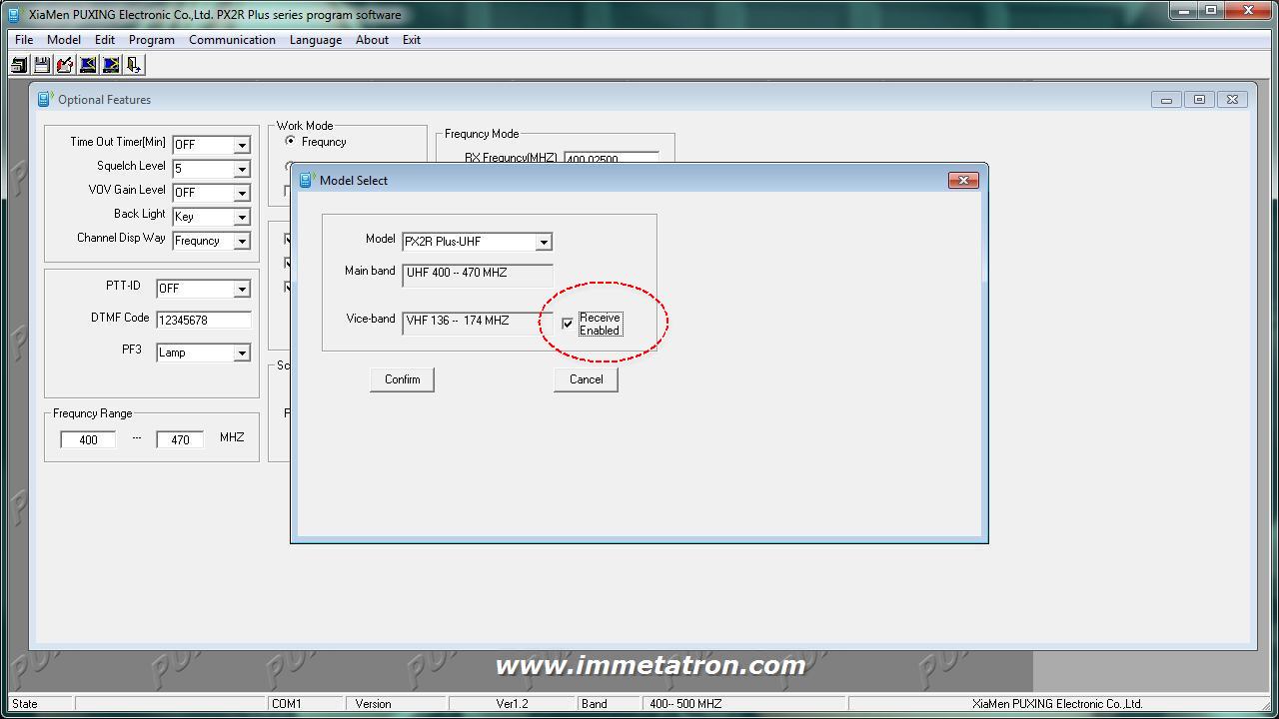The image size is (1279, 719).
Task: Expand the PTT-ID dropdown
Action: click(241, 289)
